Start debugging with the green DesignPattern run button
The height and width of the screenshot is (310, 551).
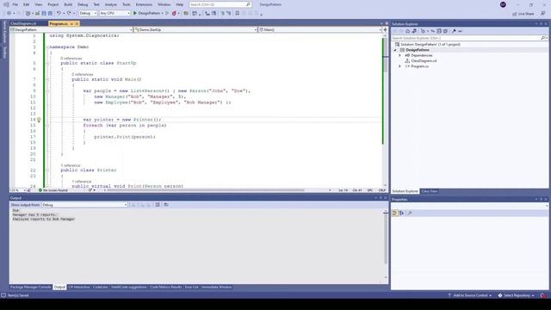[147, 14]
